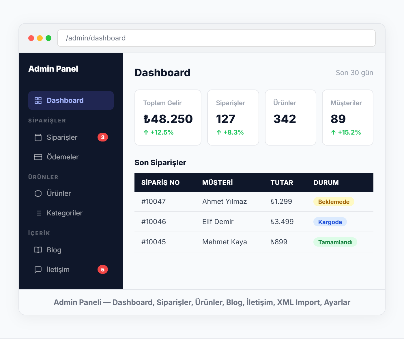Click customer name Mehmet Kaya
Viewport: 404px width, 339px height.
(225, 242)
